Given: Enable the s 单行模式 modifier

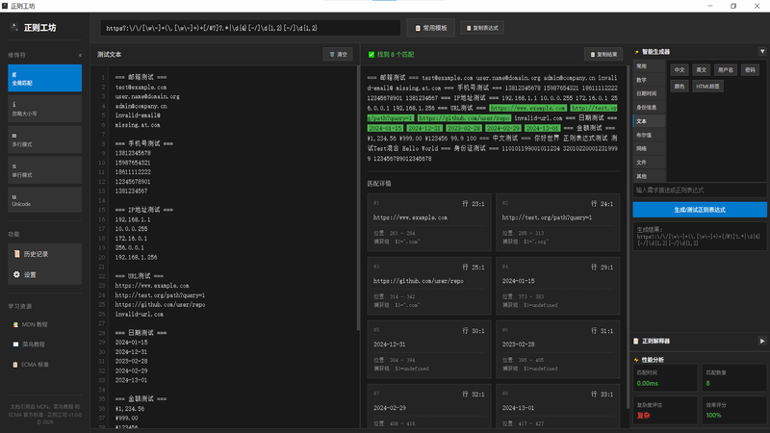Looking at the screenshot, I should (x=44, y=170).
